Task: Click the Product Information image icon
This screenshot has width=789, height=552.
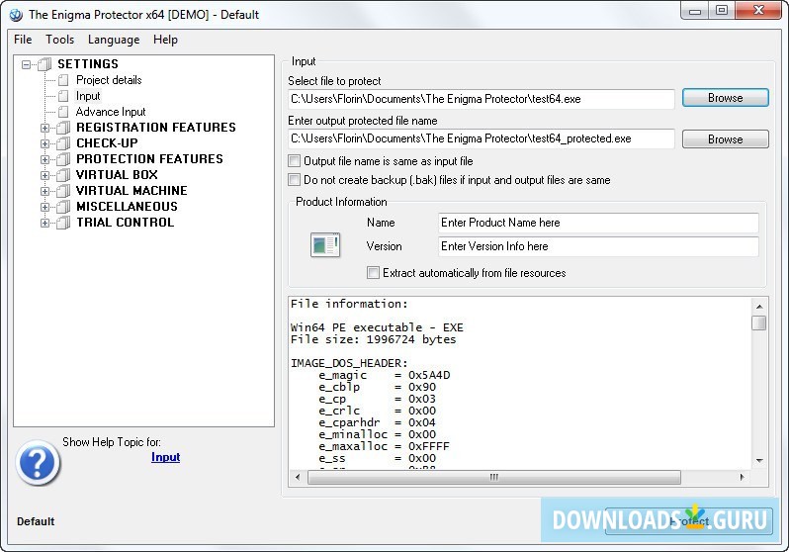Action: coord(325,244)
